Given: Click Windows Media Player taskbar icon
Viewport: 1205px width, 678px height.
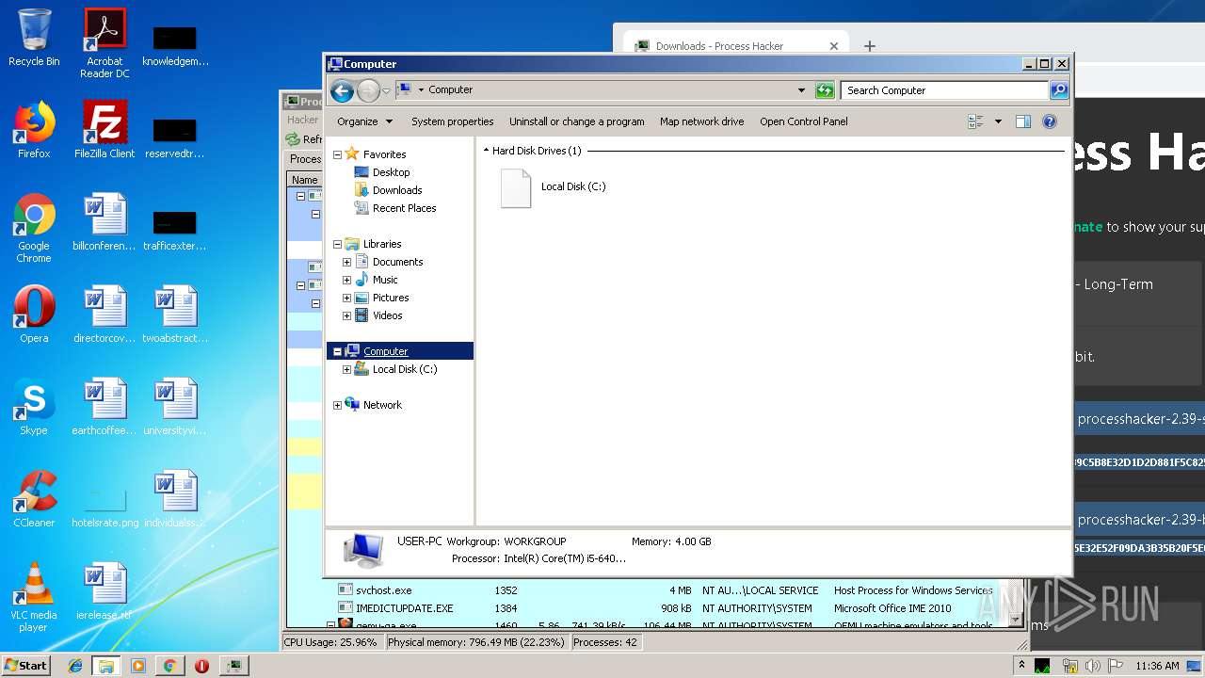Looking at the screenshot, I should click(138, 666).
